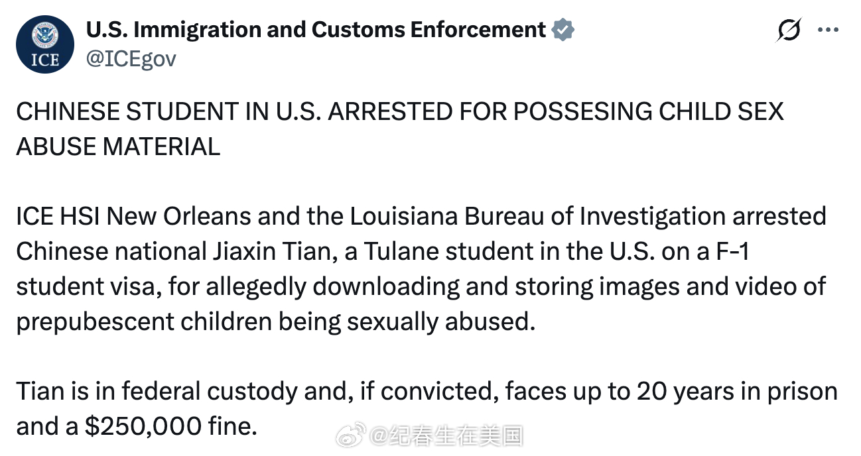Viewport: 861px width, 456px height.
Task: Open the @ICEgov handle link
Action: 131,59
